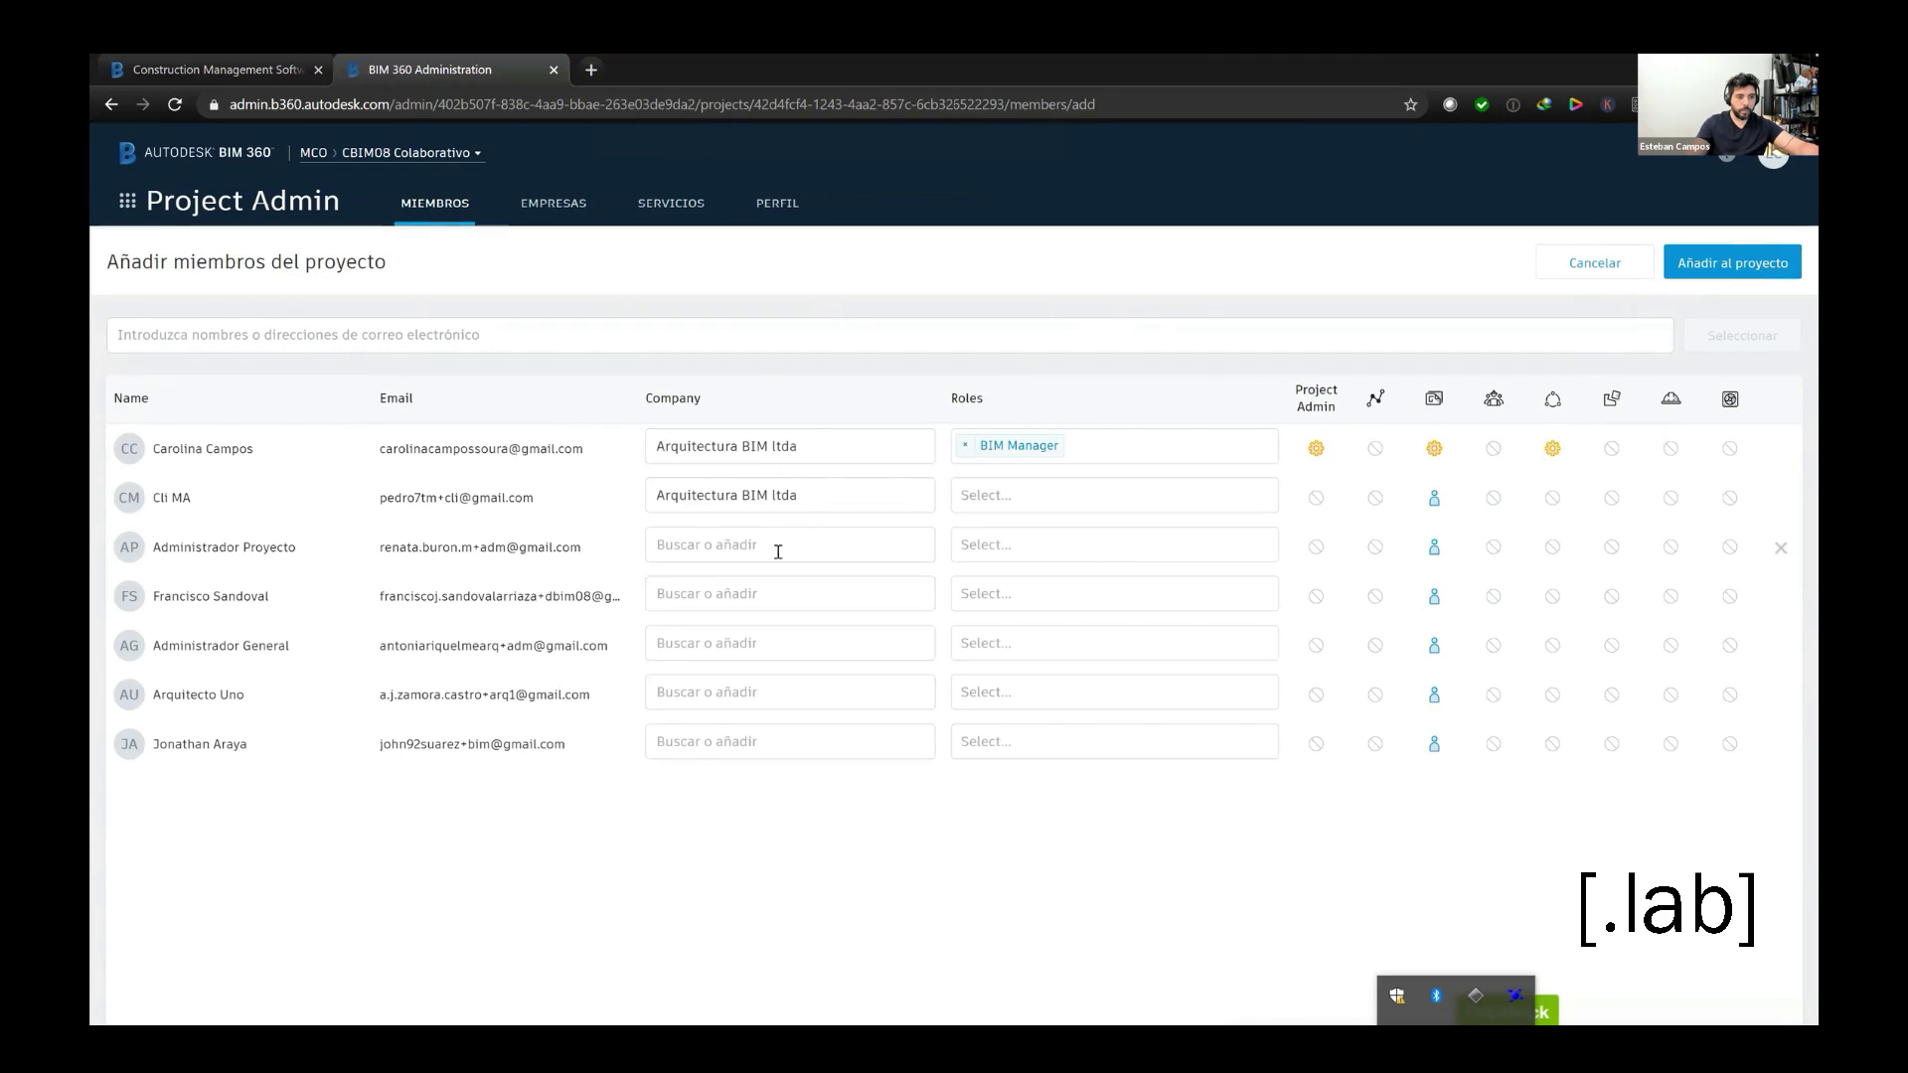The image size is (1908, 1073).
Task: Open Roles dropdown for Francisco Sandoval
Action: coord(1114,594)
